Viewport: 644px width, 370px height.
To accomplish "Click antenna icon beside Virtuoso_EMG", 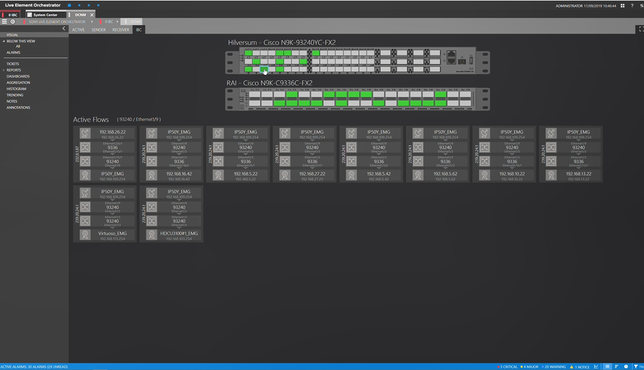I will (85, 235).
